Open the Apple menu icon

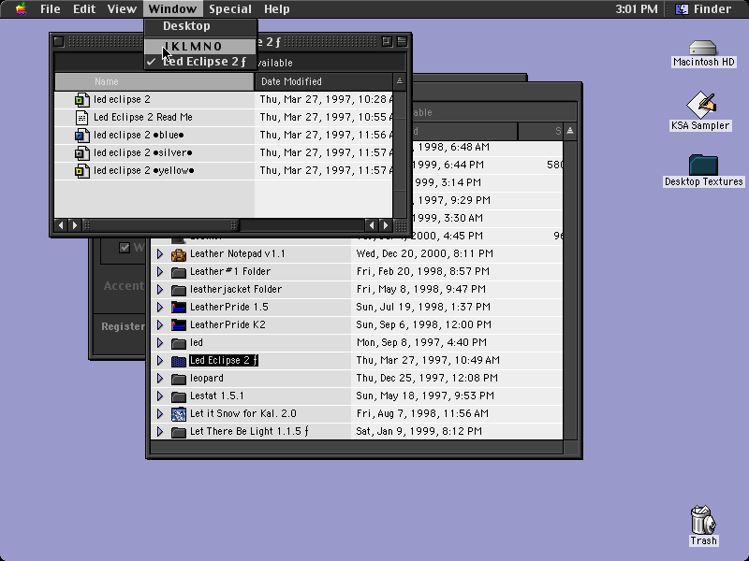[21, 8]
